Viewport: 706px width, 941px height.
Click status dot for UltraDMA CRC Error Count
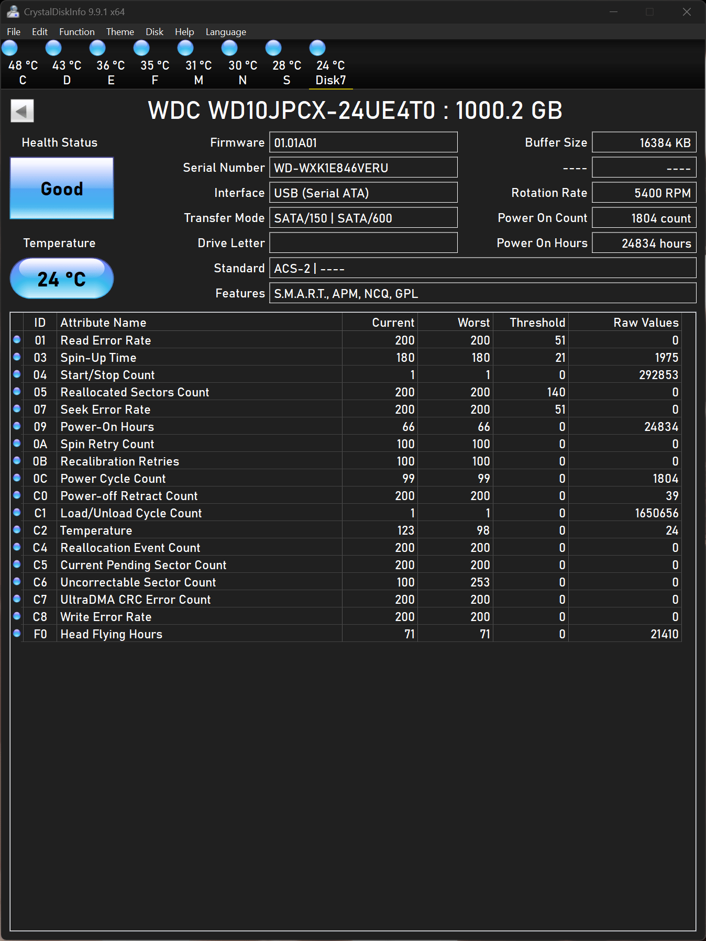pyautogui.click(x=17, y=599)
